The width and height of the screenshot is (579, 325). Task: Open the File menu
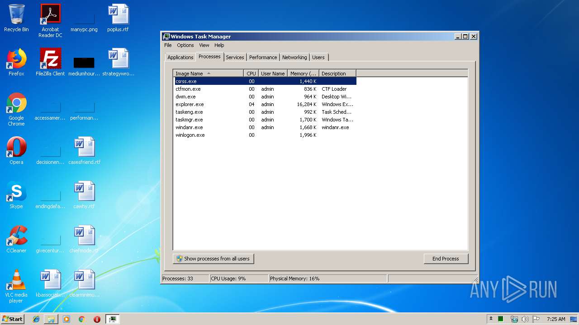pyautogui.click(x=168, y=45)
